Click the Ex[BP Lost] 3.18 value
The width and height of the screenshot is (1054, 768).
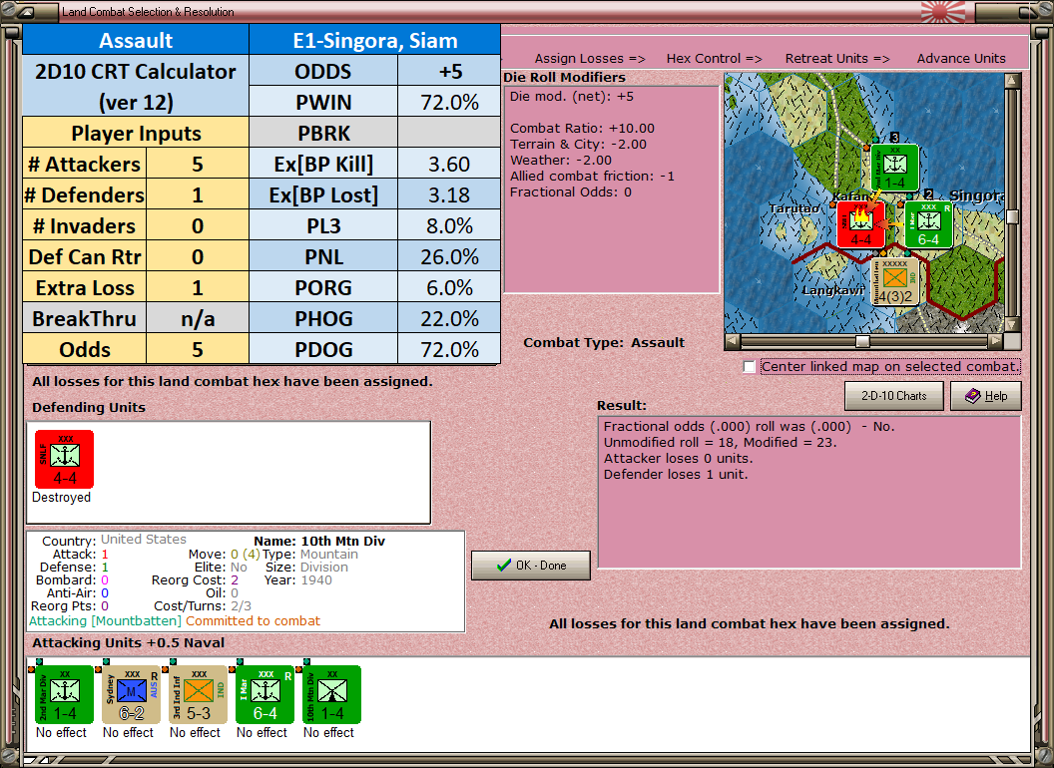point(449,194)
